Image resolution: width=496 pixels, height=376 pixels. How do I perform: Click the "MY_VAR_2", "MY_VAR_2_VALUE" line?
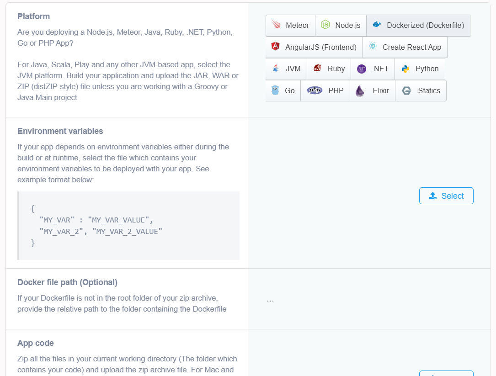101,231
